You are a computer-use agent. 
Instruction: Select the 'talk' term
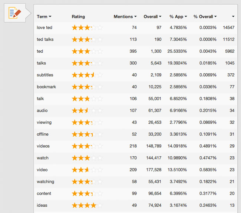40,99
